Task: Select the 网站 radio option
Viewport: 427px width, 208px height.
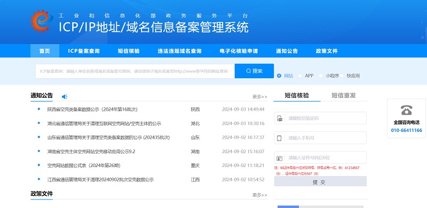Action: 279,76
